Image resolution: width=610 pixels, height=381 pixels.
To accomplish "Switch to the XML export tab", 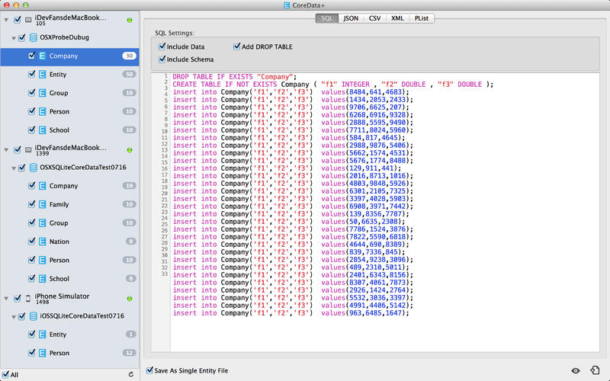I will pos(397,18).
